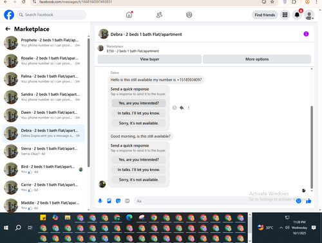This screenshot has width=322, height=243.
Task: Open the Sierra conversation
Action: pyautogui.click(x=43, y=151)
